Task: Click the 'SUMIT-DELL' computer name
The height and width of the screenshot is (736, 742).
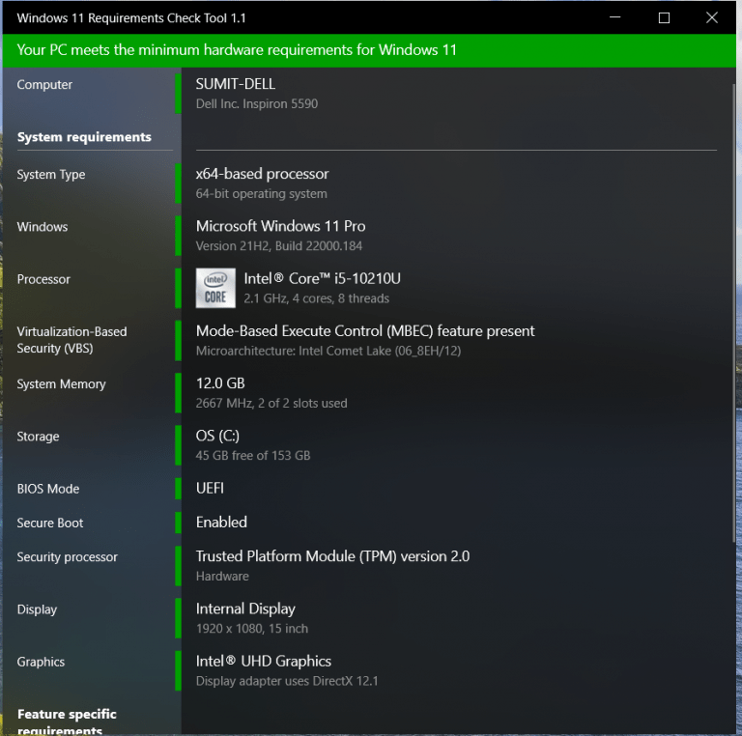Action: click(x=235, y=84)
